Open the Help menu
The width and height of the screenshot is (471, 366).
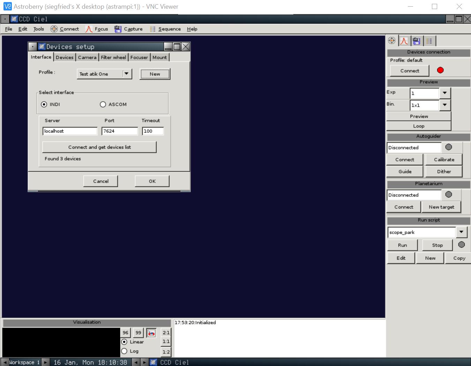click(192, 29)
